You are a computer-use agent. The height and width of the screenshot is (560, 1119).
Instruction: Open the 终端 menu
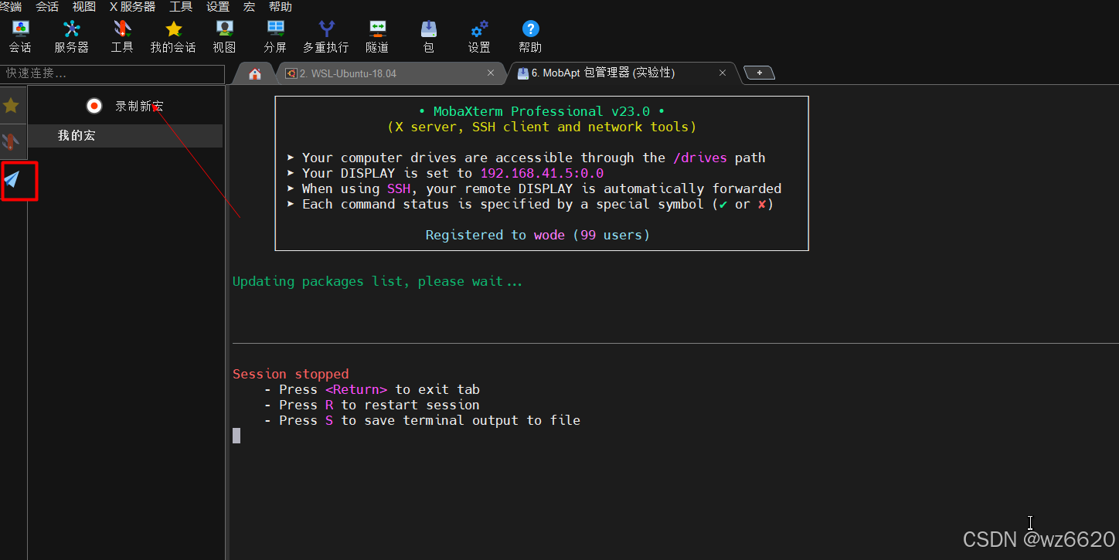click(10, 7)
